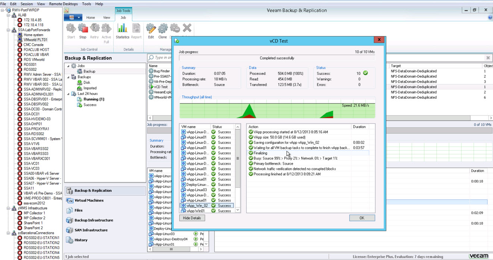The height and width of the screenshot is (260, 493).
Task: Sort by Target column header
Action: click(x=436, y=66)
